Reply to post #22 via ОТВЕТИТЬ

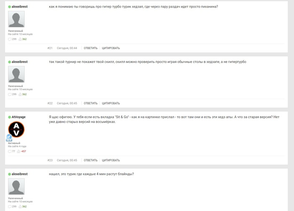(x=91, y=103)
